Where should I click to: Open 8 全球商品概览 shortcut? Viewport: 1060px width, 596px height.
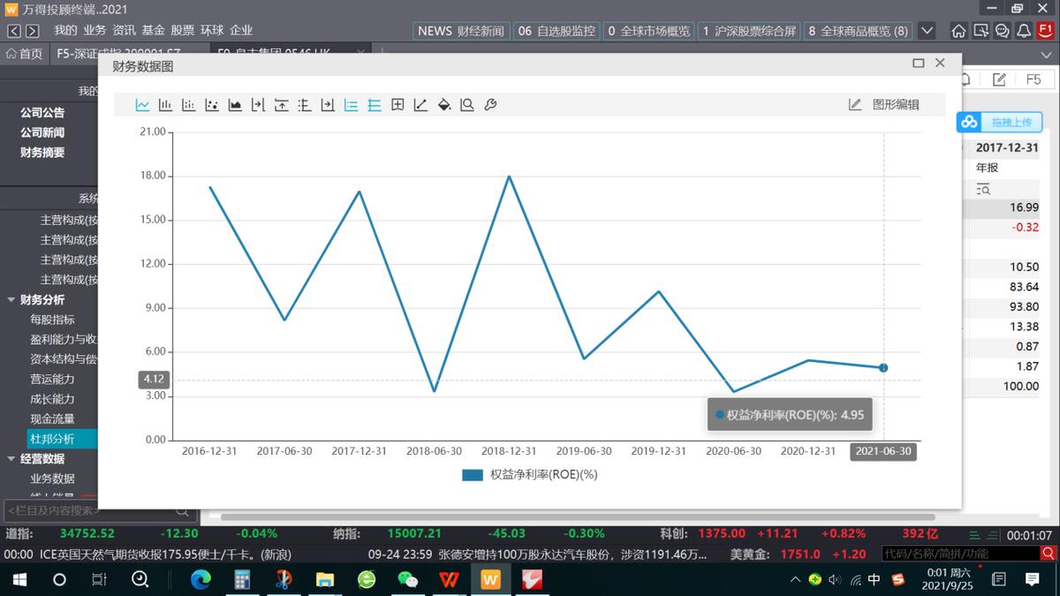[859, 31]
